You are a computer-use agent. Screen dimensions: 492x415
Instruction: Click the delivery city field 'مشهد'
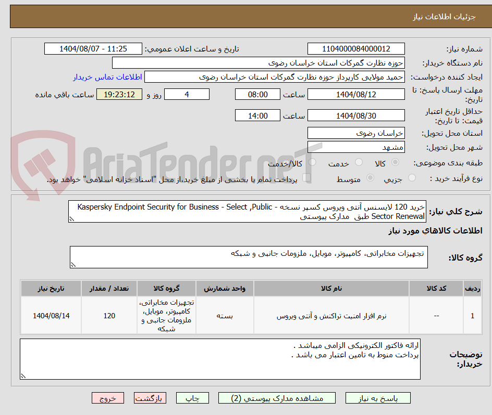[356, 147]
